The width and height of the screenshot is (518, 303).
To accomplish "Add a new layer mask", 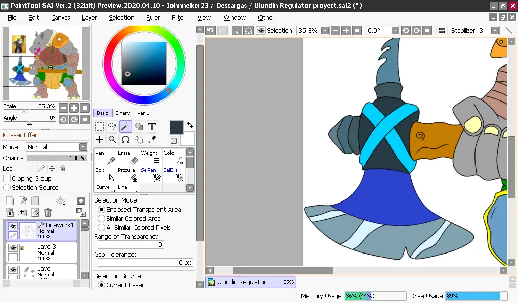I will tap(81, 200).
